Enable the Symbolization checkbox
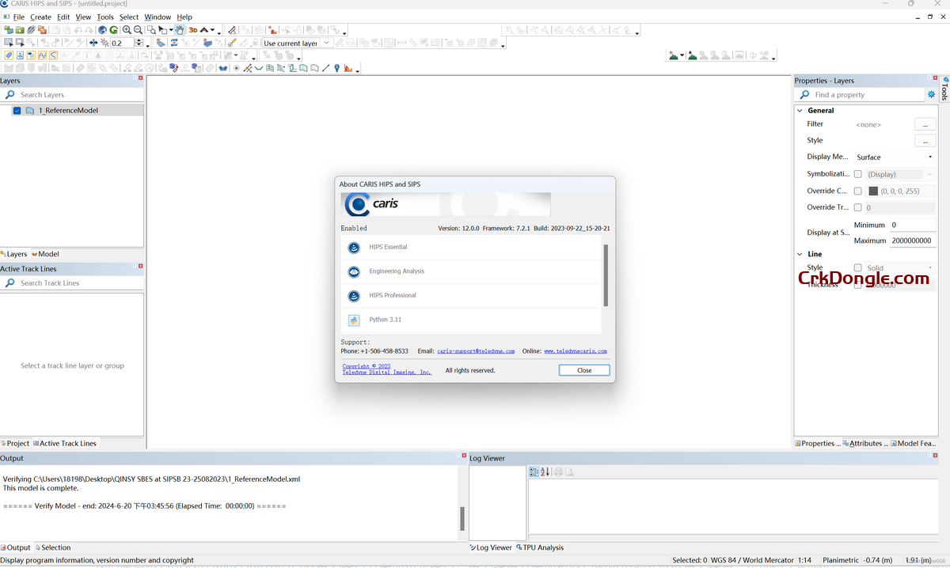 click(857, 174)
